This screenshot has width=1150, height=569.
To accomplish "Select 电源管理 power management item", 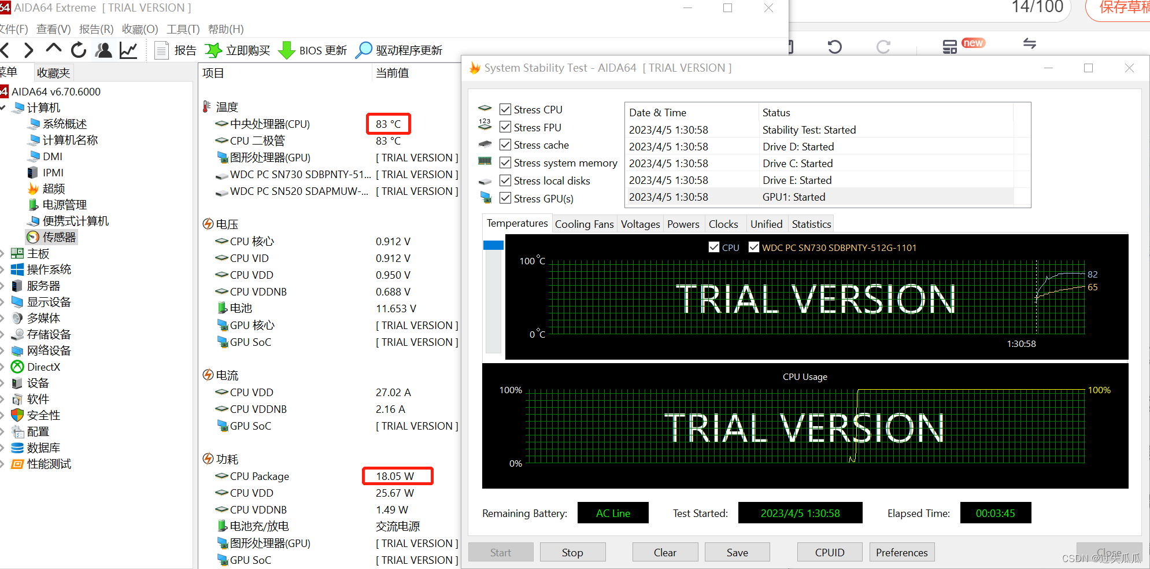I will pyautogui.click(x=57, y=205).
